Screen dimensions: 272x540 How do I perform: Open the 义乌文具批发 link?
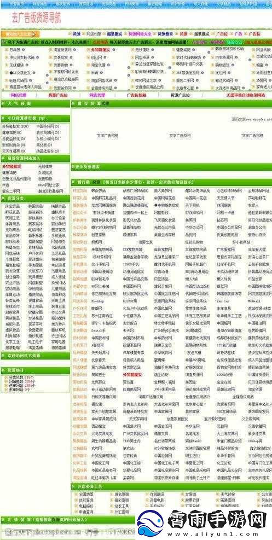point(102,433)
